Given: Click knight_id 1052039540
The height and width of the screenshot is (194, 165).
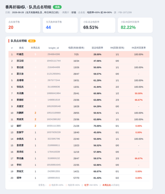Looking at the screenshot, I should click(x=54, y=106).
